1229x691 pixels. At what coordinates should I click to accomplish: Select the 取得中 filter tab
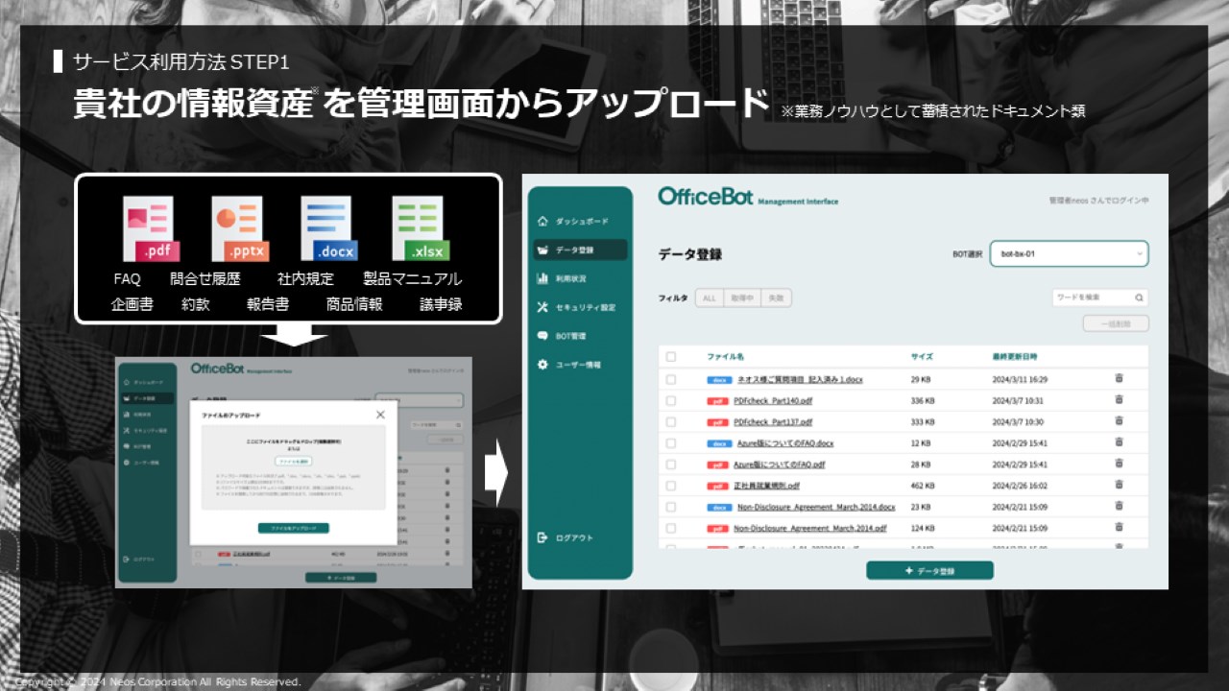pos(742,298)
